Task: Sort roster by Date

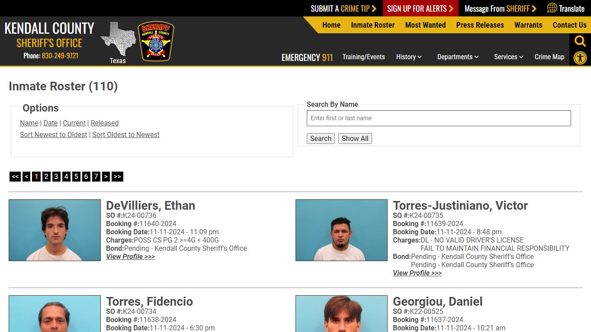Action: [x=51, y=123]
